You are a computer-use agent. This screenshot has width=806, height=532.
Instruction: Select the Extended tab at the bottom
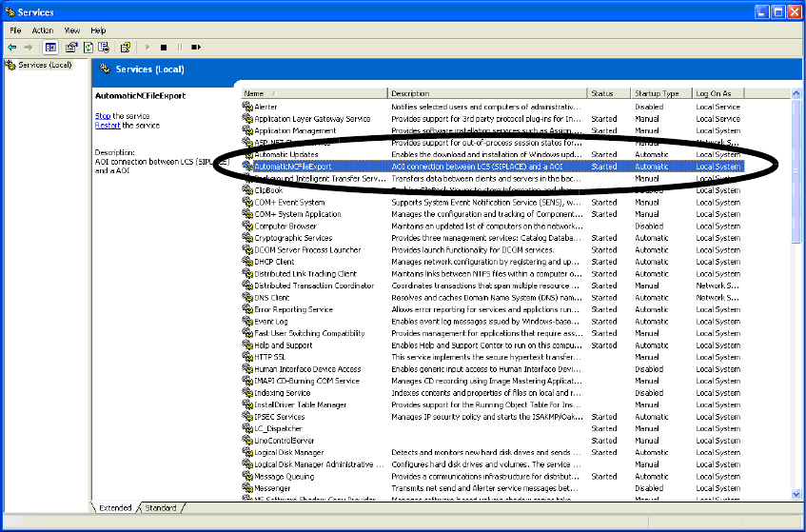point(115,507)
